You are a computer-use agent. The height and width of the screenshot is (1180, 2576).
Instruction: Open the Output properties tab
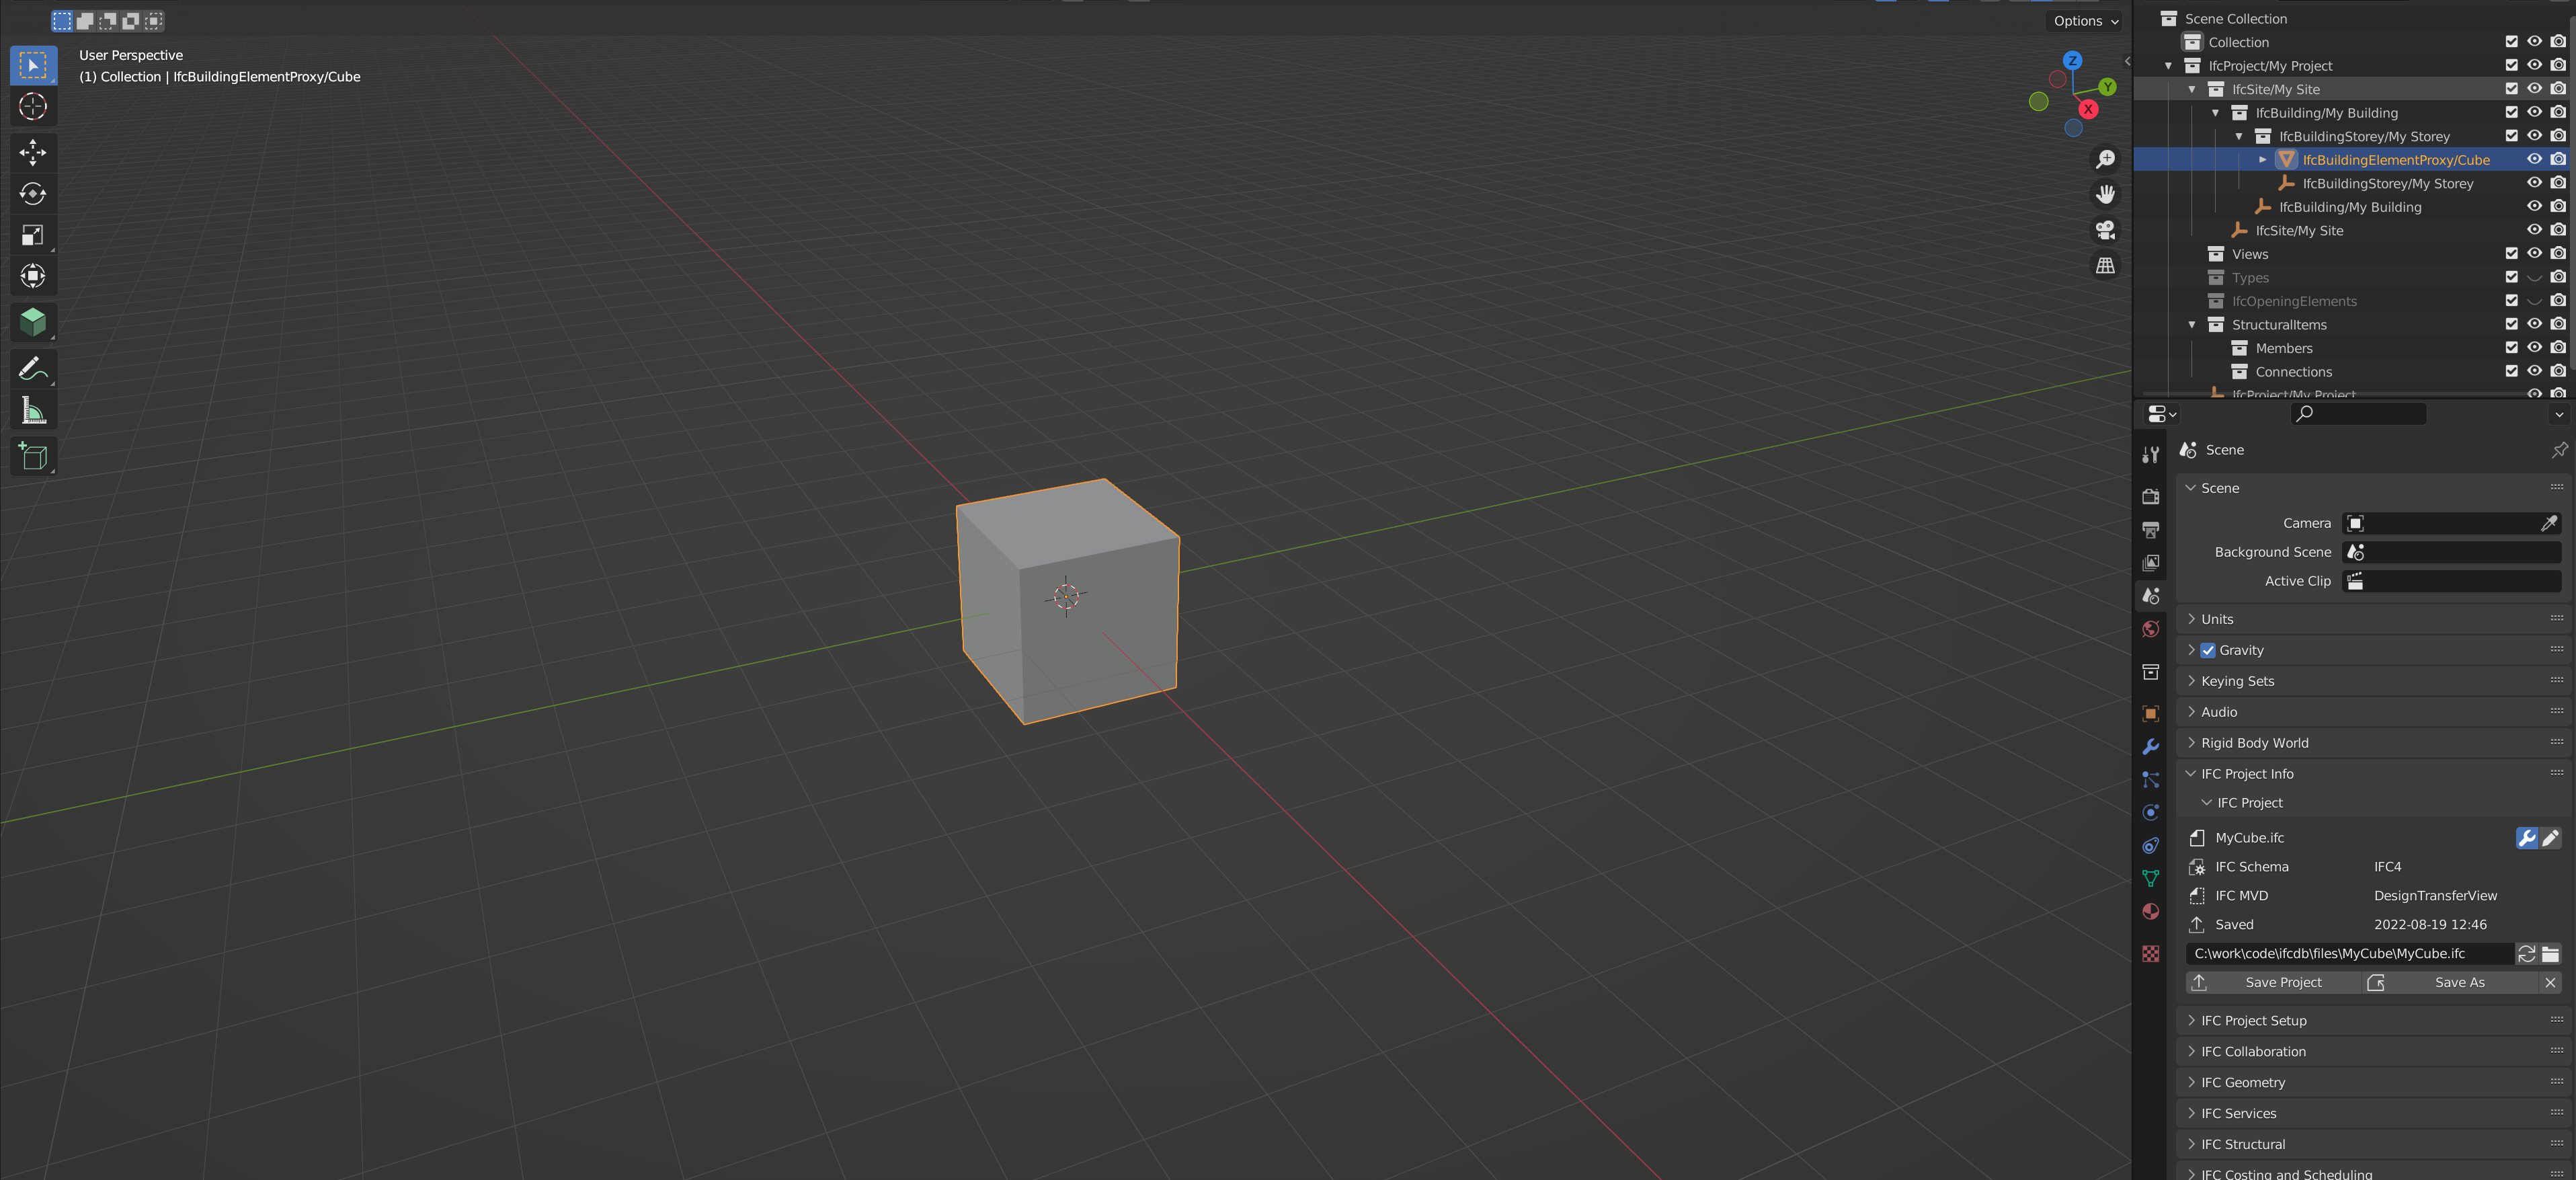pyautogui.click(x=2150, y=529)
